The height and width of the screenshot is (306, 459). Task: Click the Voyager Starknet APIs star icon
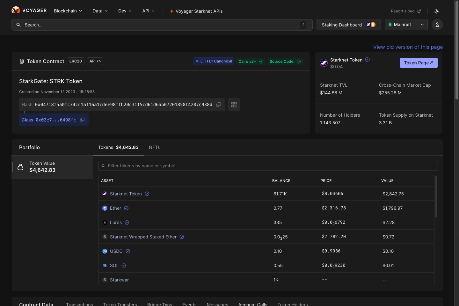click(x=172, y=11)
